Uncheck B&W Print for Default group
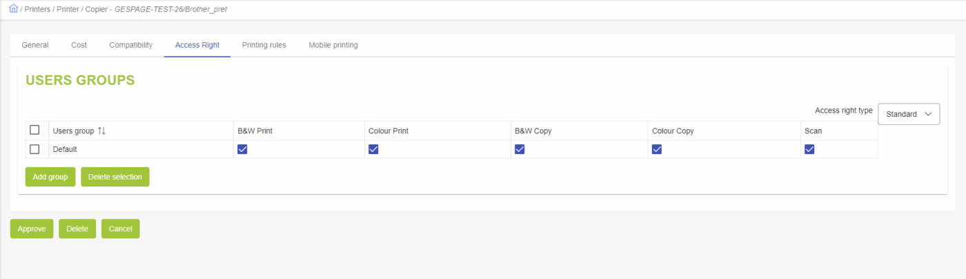This screenshot has height=279, width=966. coord(242,149)
